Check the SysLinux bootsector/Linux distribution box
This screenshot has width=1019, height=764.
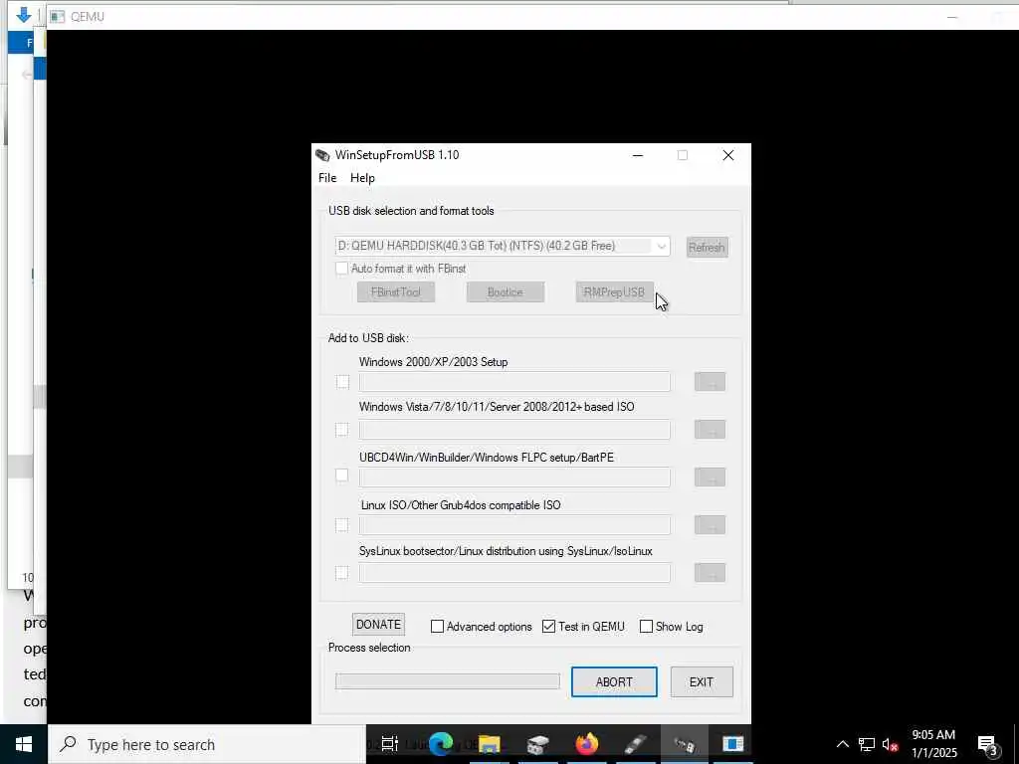click(342, 573)
